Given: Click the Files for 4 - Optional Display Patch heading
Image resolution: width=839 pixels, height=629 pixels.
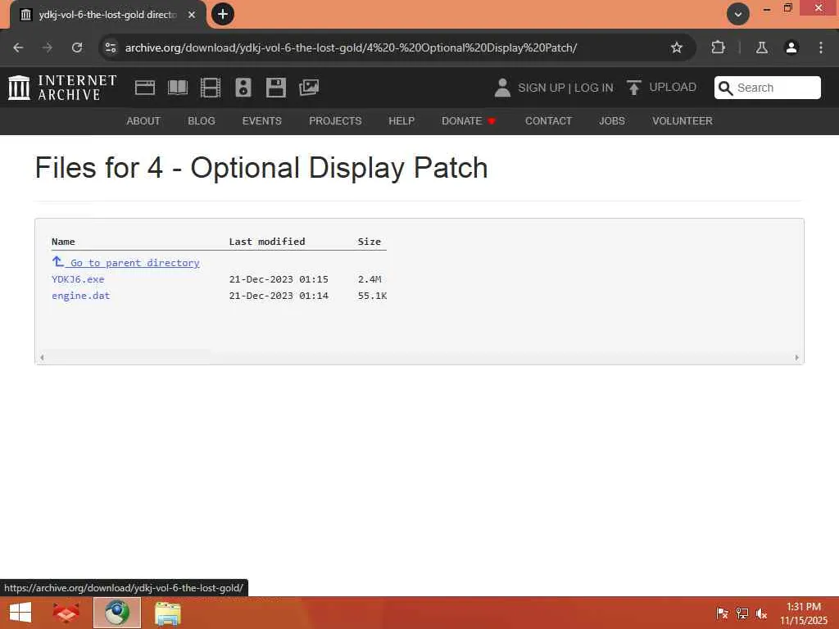Looking at the screenshot, I should [x=261, y=169].
